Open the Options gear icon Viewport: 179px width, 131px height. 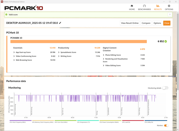click(x=169, y=6)
